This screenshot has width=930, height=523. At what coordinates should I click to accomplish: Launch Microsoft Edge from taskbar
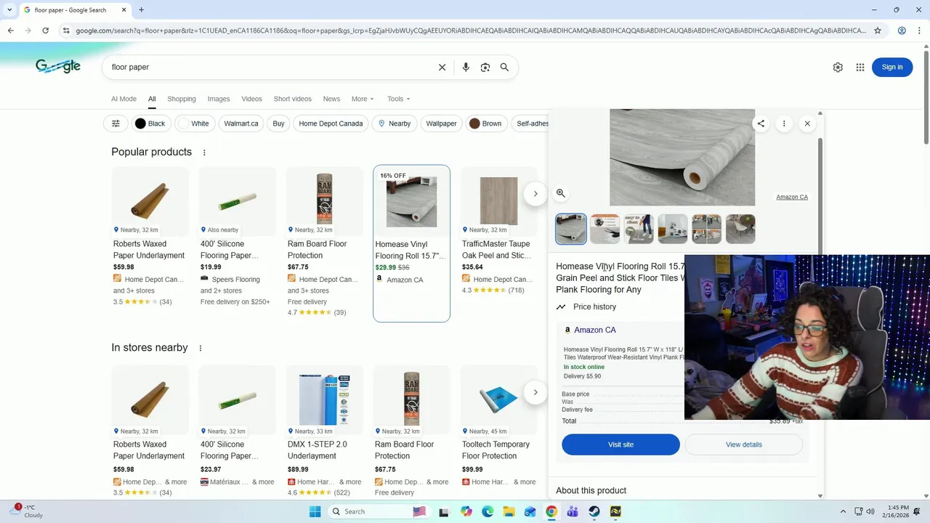[x=488, y=511]
